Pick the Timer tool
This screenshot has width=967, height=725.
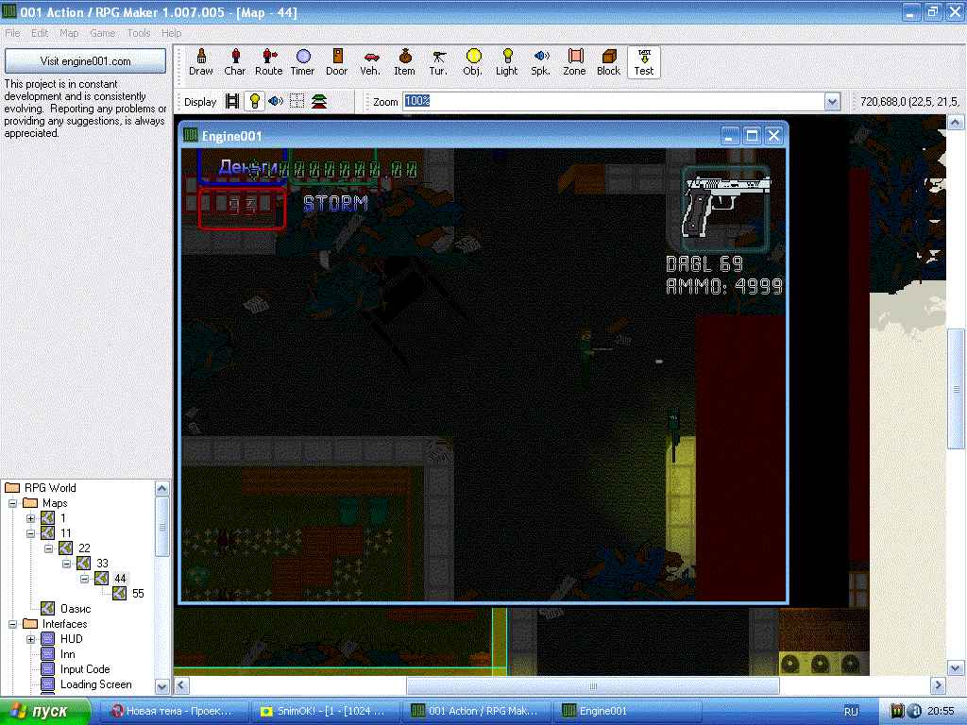coord(302,62)
